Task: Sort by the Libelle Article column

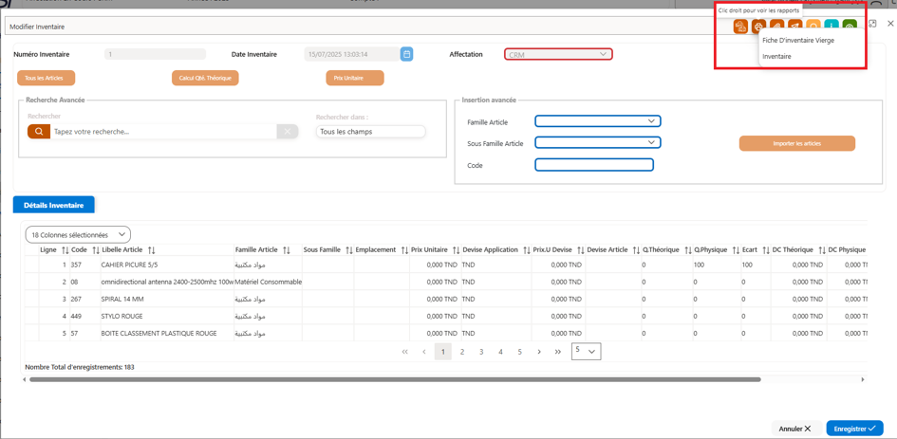Action: click(152, 250)
